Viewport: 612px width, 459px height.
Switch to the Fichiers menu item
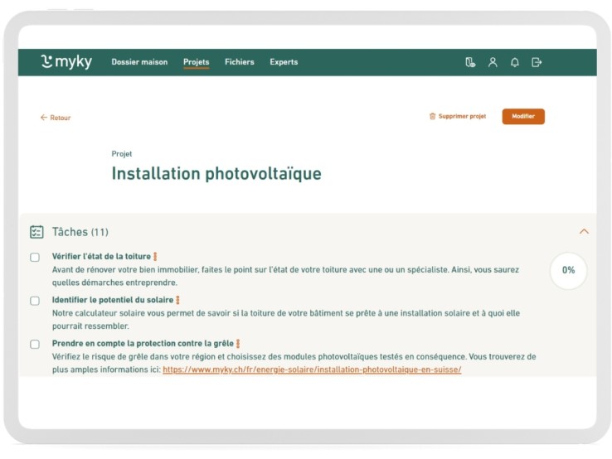[x=240, y=62]
